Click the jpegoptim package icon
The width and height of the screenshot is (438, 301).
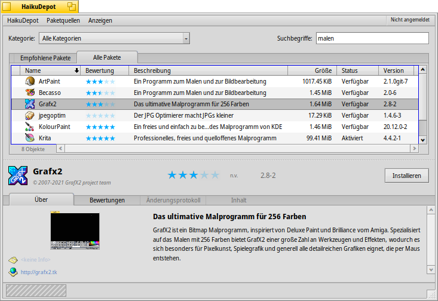click(30, 115)
